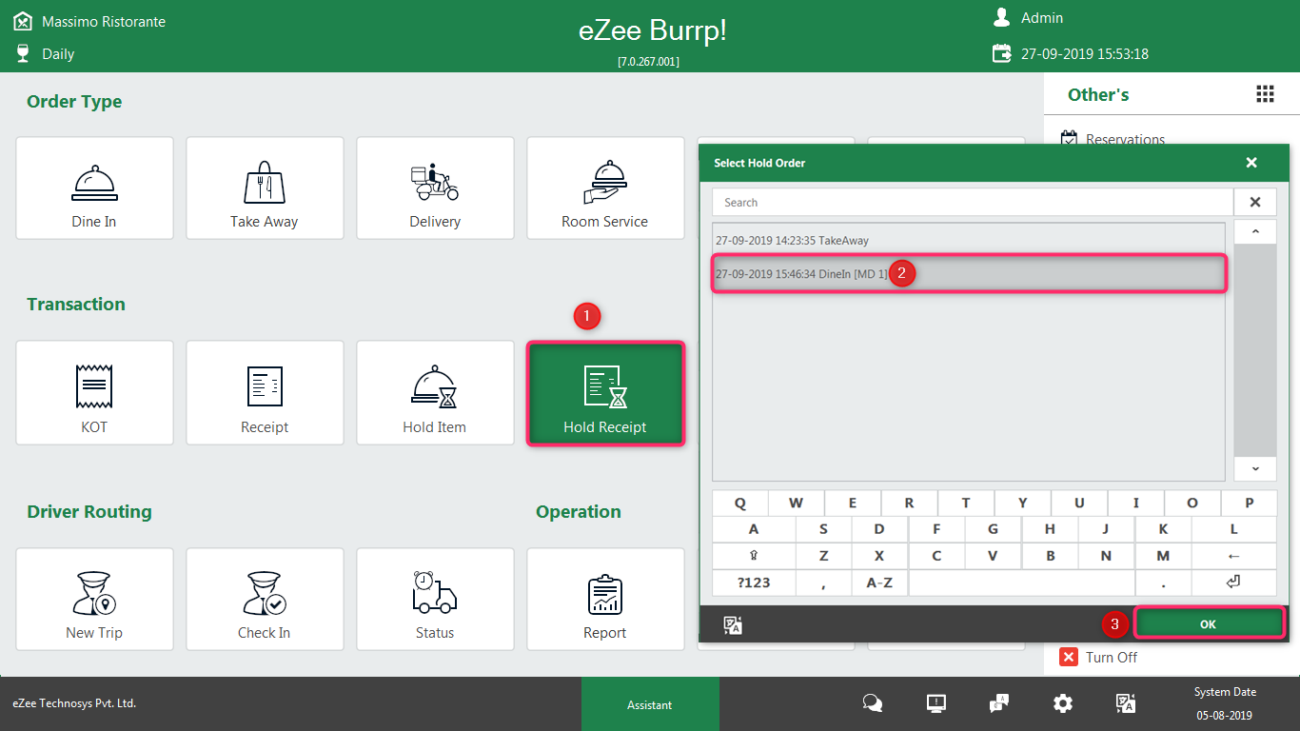
Task: Tap the S key on on-screen keyboard
Action: 823,529
